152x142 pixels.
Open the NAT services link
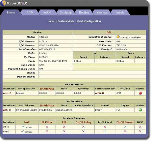[x=27, y=122]
